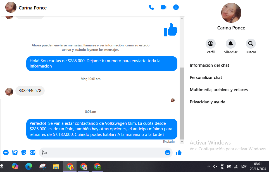Viewport: 269px width, 172px height.
Task: Open the emoji picker in message field
Action: click(x=168, y=153)
